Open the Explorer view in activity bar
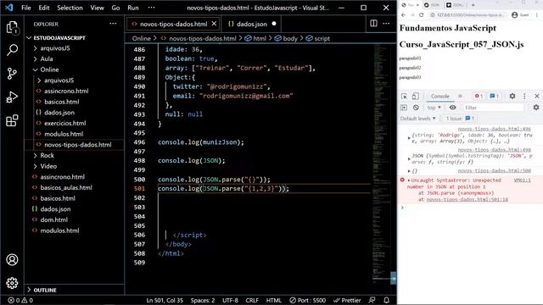Viewport: 543px width, 305px height. click(12, 27)
